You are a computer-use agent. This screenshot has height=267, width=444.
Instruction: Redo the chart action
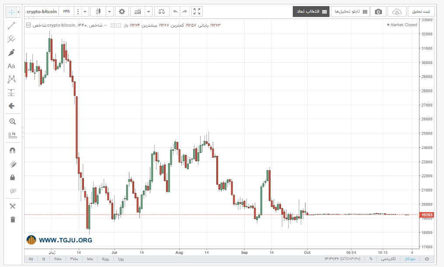(x=184, y=12)
